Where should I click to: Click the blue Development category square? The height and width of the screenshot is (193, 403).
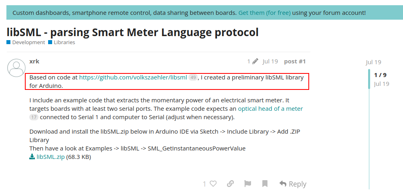[x=8, y=42]
